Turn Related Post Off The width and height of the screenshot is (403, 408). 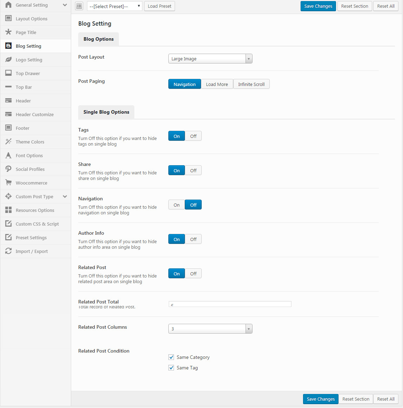[193, 274]
